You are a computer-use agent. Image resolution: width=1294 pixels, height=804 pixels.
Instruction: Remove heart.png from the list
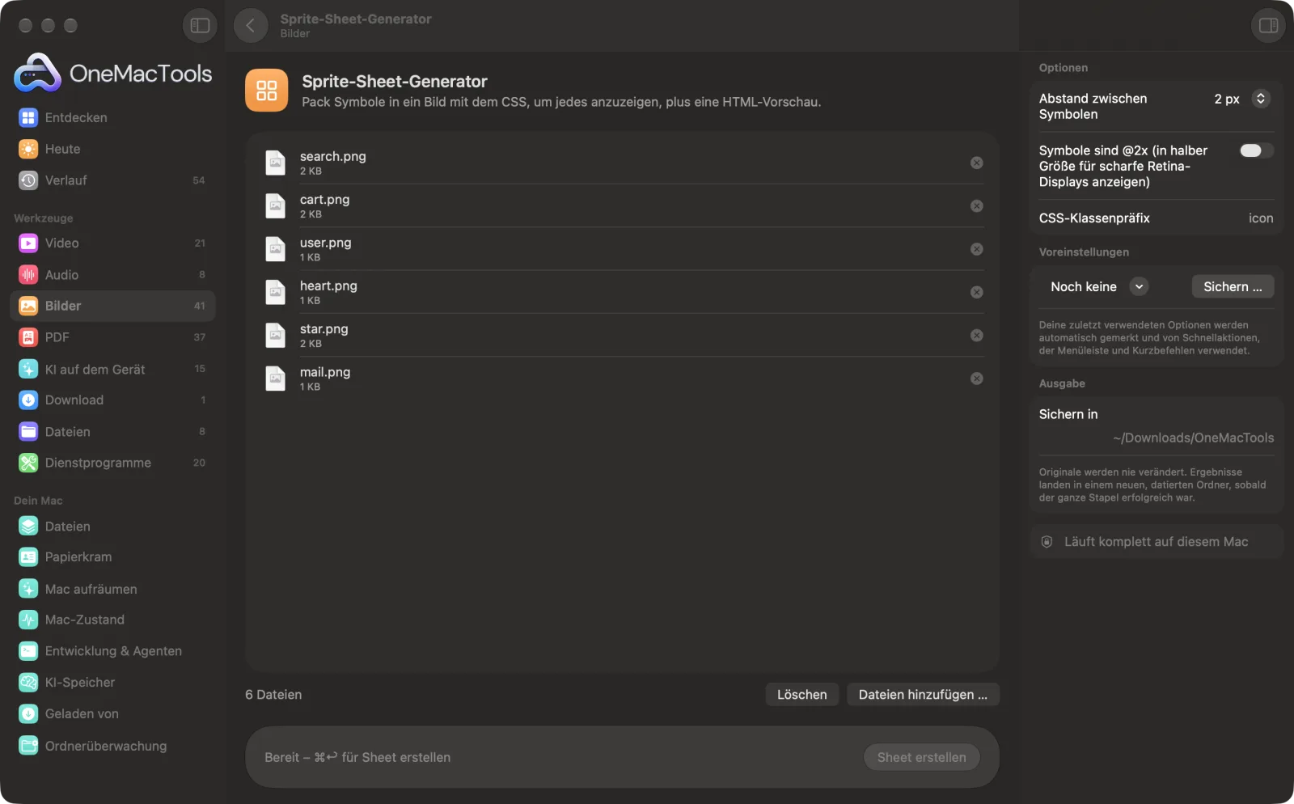(x=977, y=292)
